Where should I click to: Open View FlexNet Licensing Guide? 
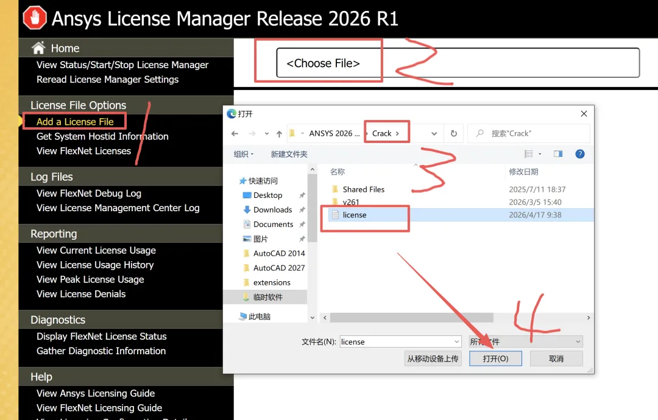pos(99,408)
